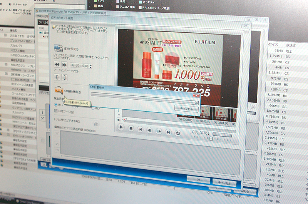
Task: Start CM auto detection (CM自動検出) magnifier icon
Action: click(x=59, y=90)
